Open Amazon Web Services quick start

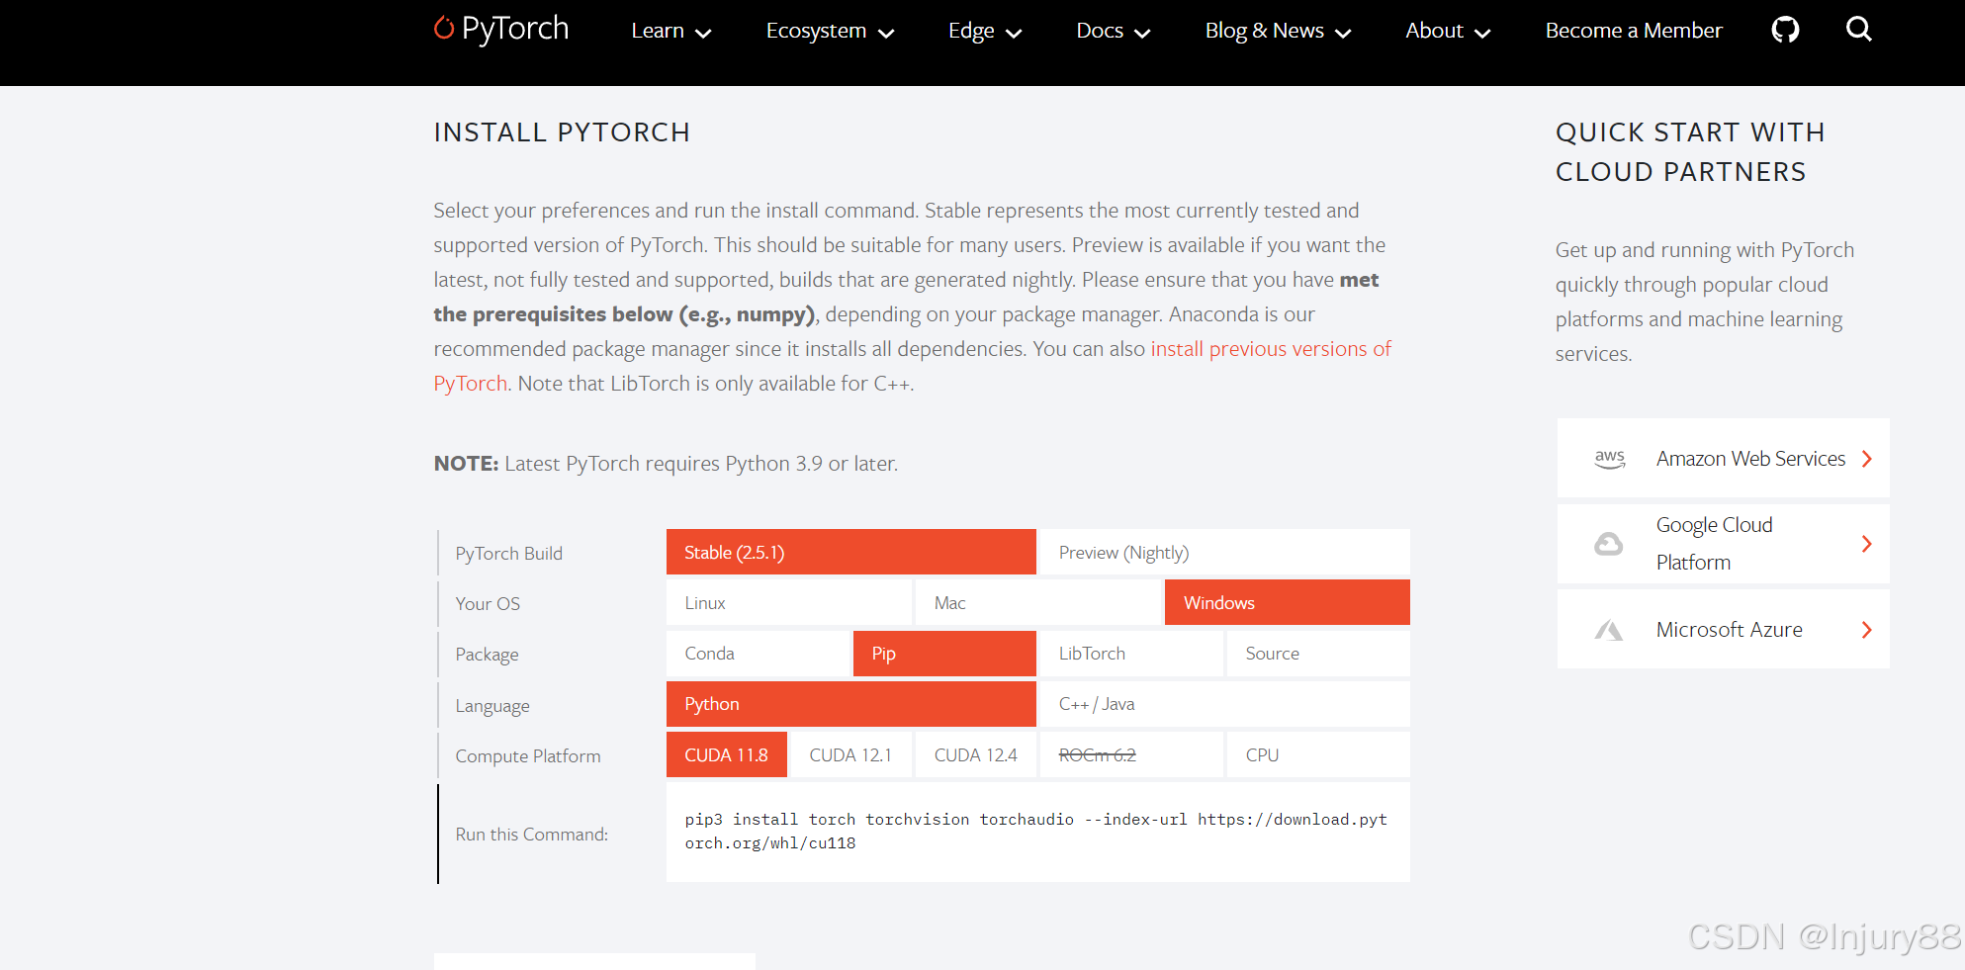(1723, 458)
